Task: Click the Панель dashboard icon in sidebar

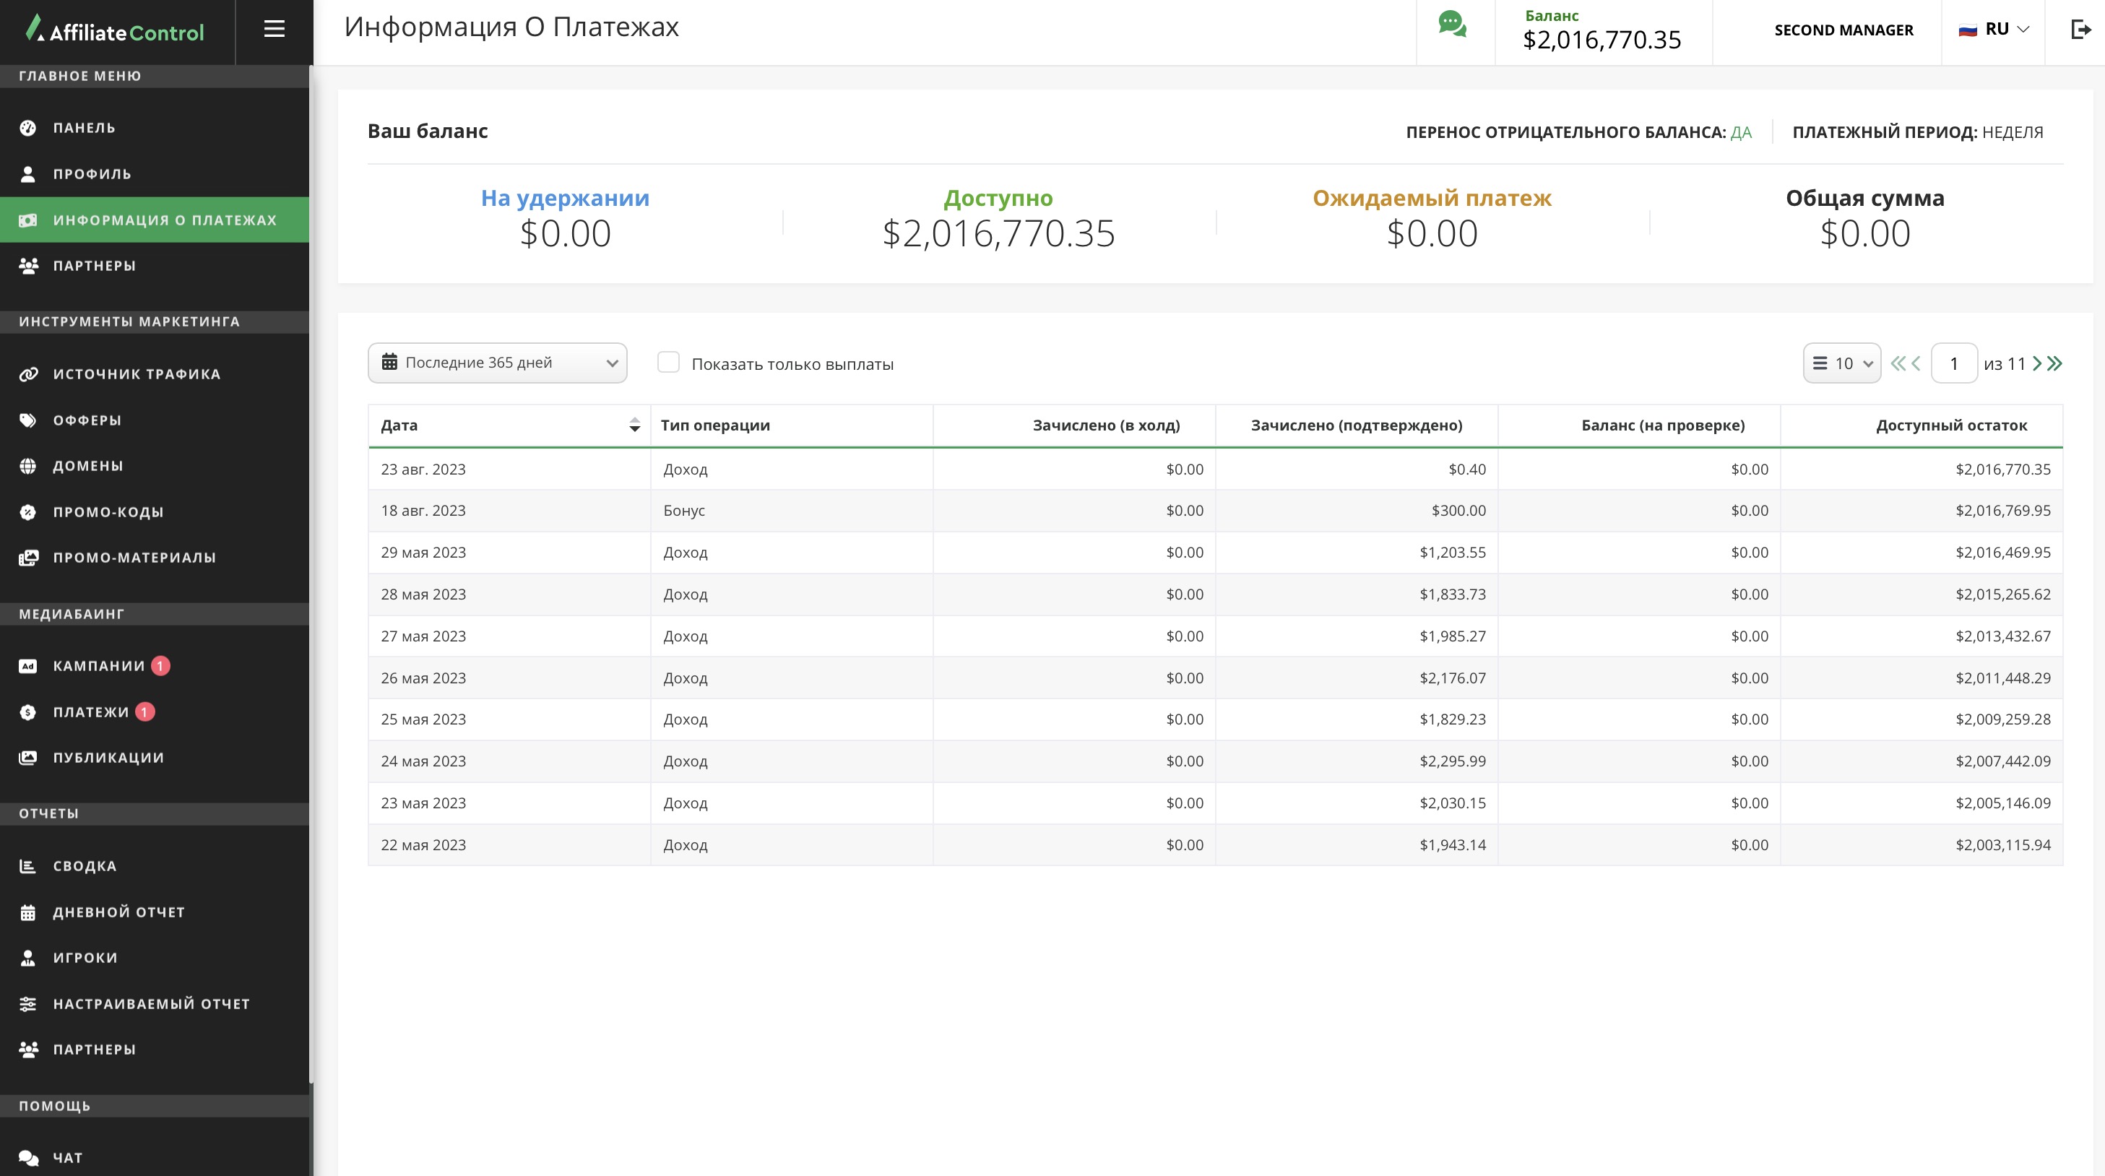Action: click(29, 129)
